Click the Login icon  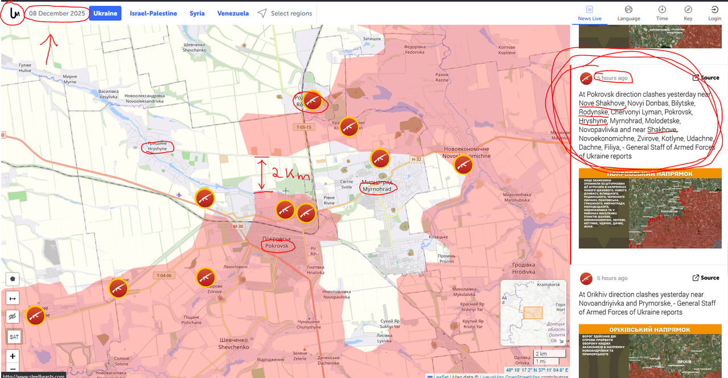pyautogui.click(x=714, y=14)
